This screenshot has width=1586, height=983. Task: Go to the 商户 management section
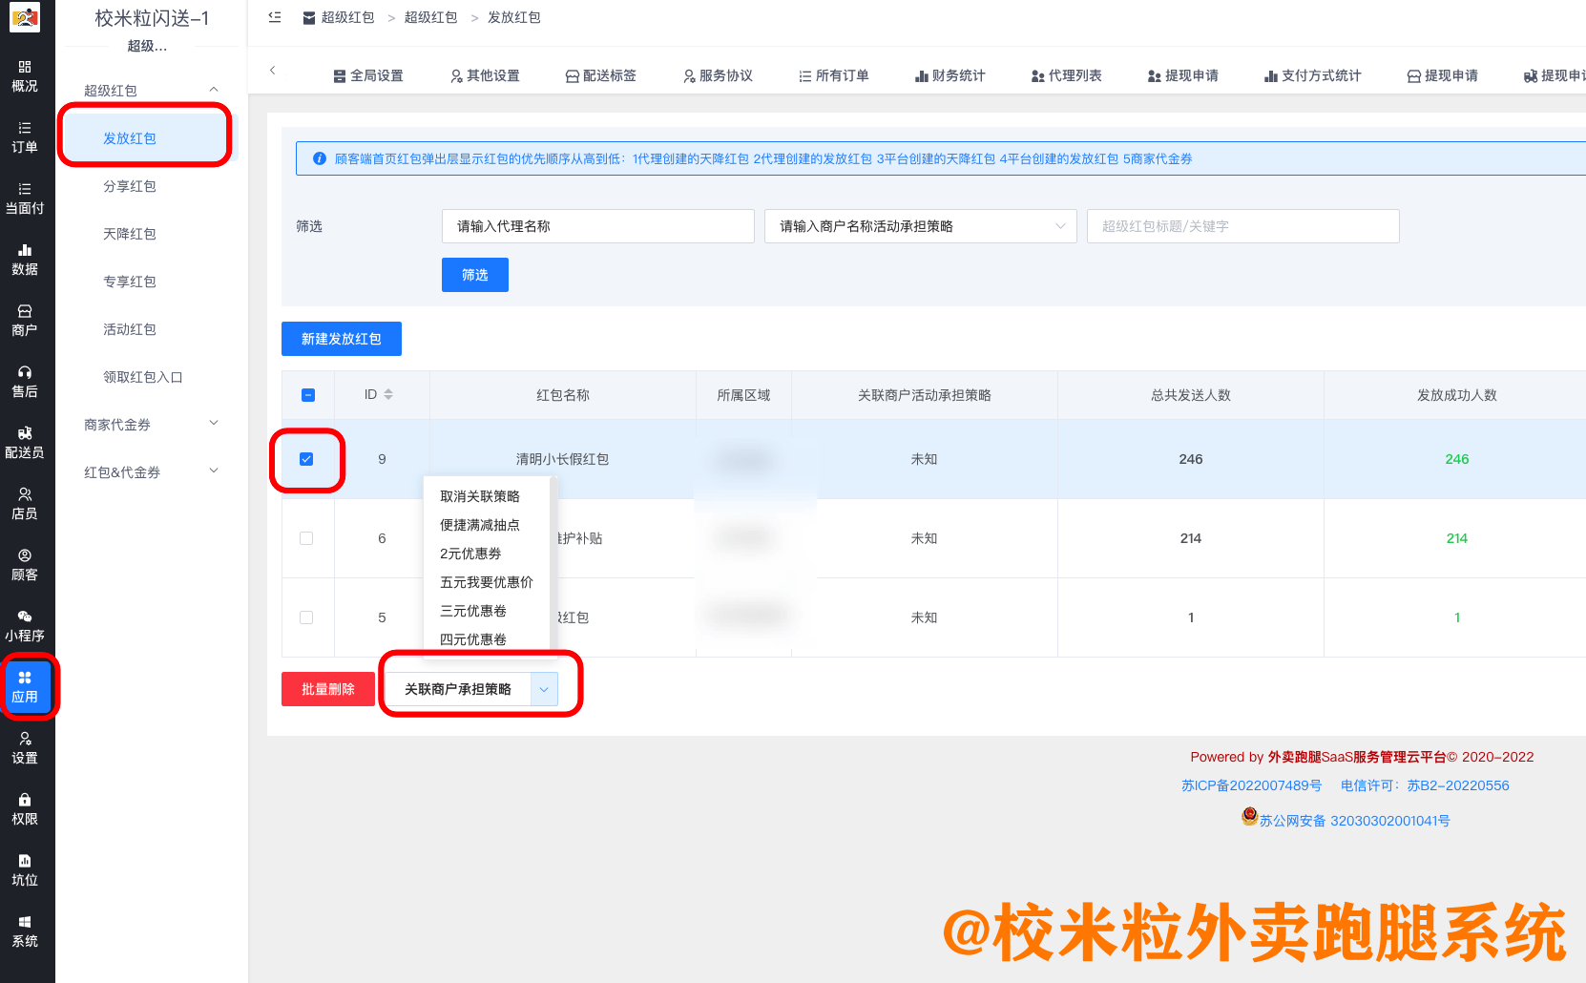(x=26, y=319)
